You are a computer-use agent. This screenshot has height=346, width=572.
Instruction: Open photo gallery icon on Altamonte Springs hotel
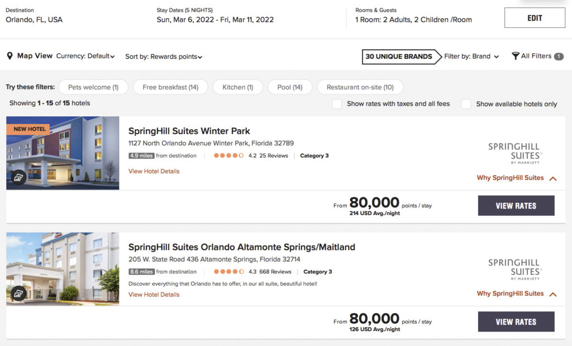(19, 293)
